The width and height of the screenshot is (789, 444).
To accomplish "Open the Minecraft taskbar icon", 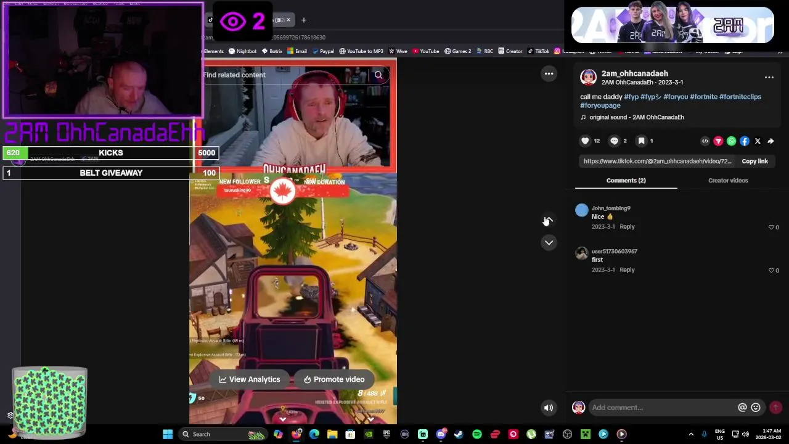I will (586, 434).
